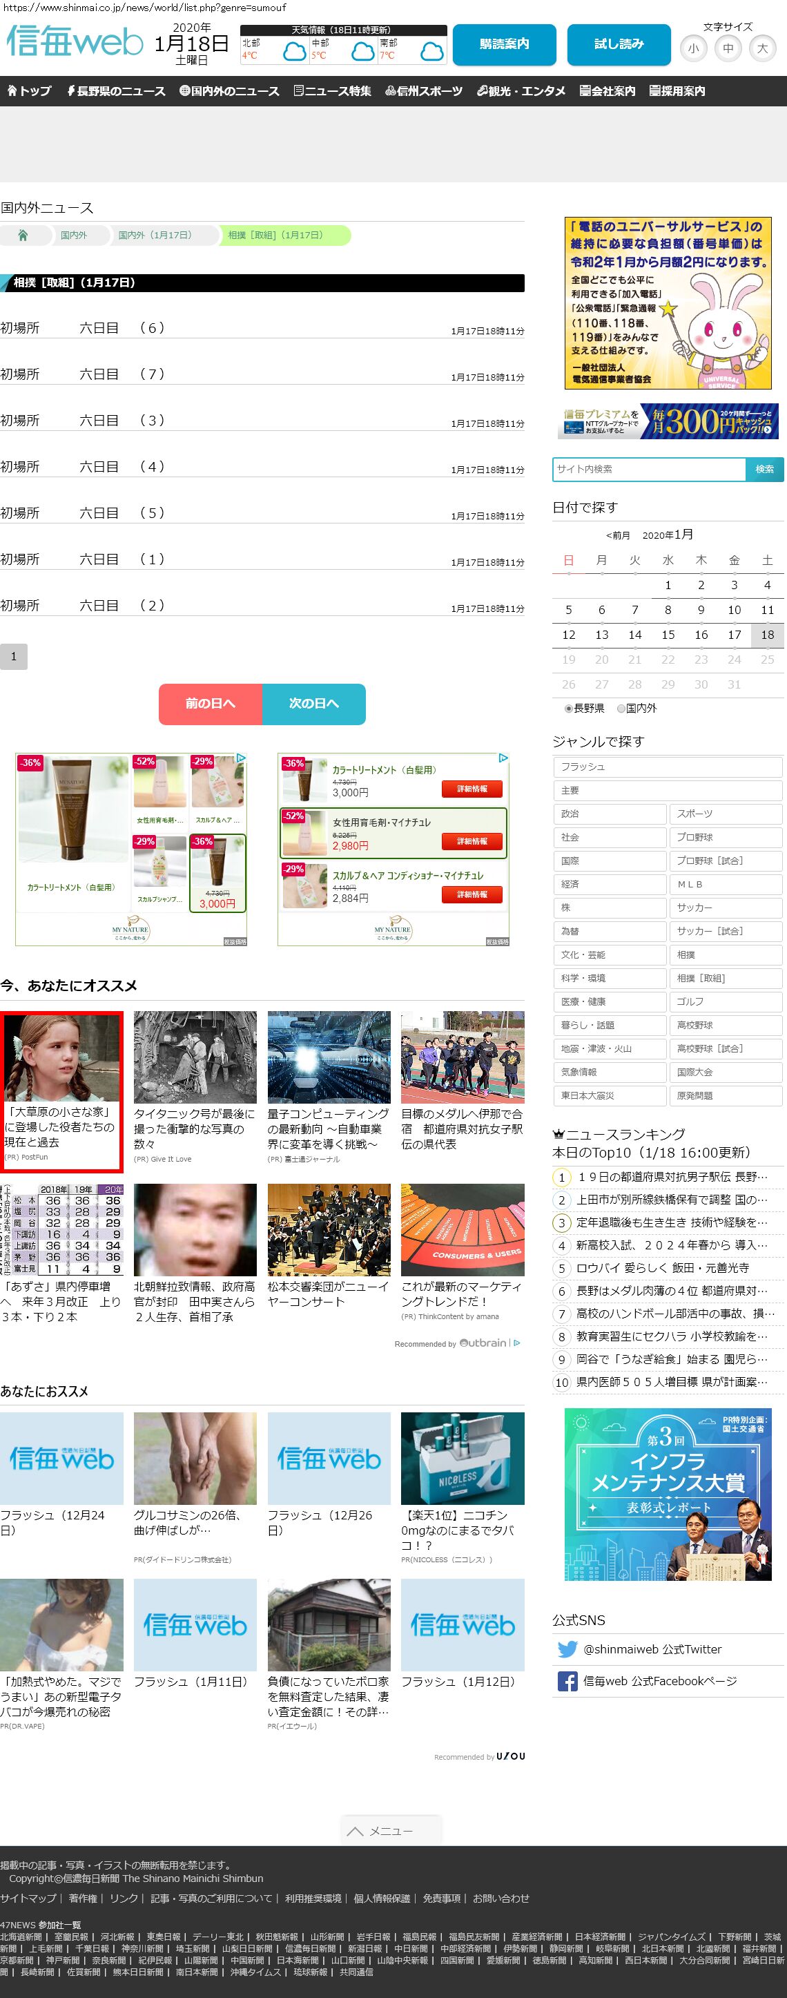Open the official Facebook page icon
The image size is (787, 1998).
(x=567, y=1681)
